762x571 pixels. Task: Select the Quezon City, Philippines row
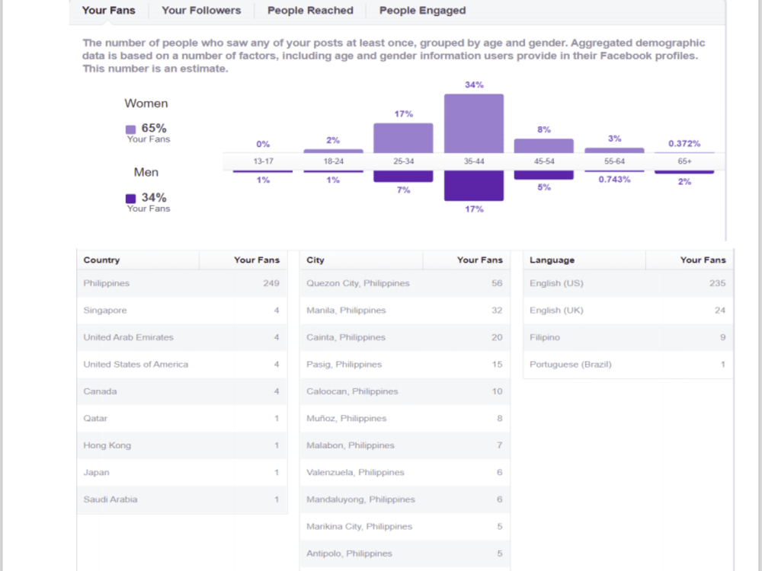click(x=405, y=283)
